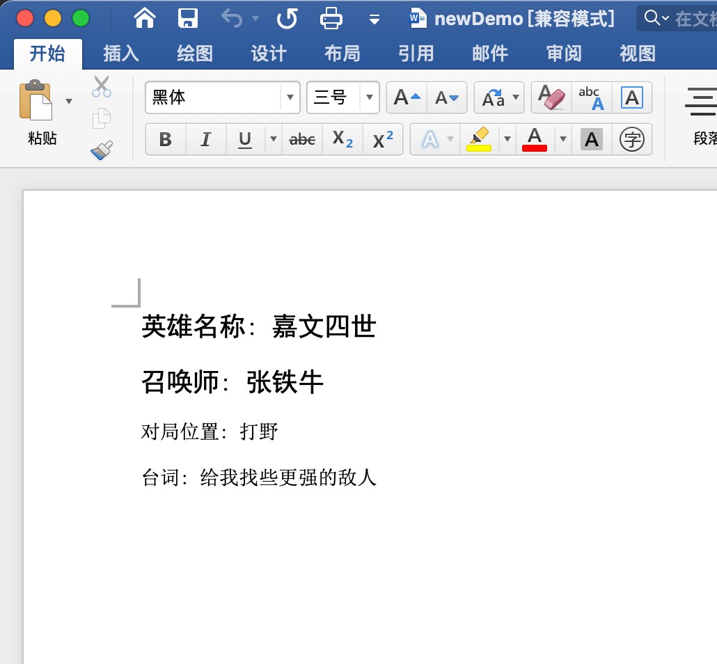Click the line 对局位置: 打野
The image size is (717, 664).
(x=210, y=432)
